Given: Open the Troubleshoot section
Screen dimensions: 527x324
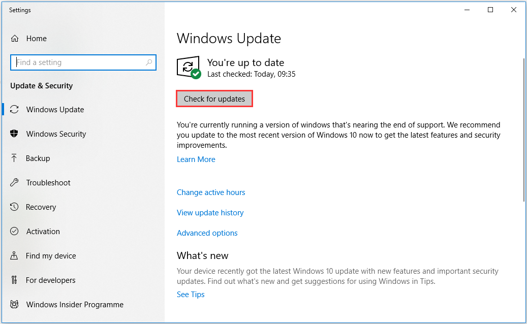Looking at the screenshot, I should pos(48,183).
